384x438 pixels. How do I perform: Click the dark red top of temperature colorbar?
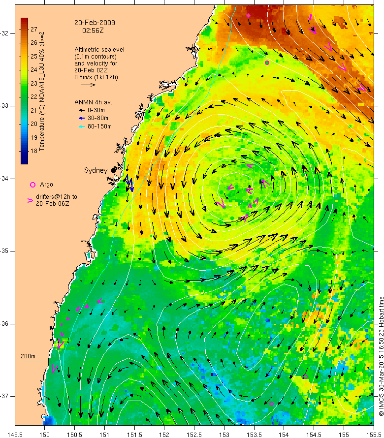24,20
